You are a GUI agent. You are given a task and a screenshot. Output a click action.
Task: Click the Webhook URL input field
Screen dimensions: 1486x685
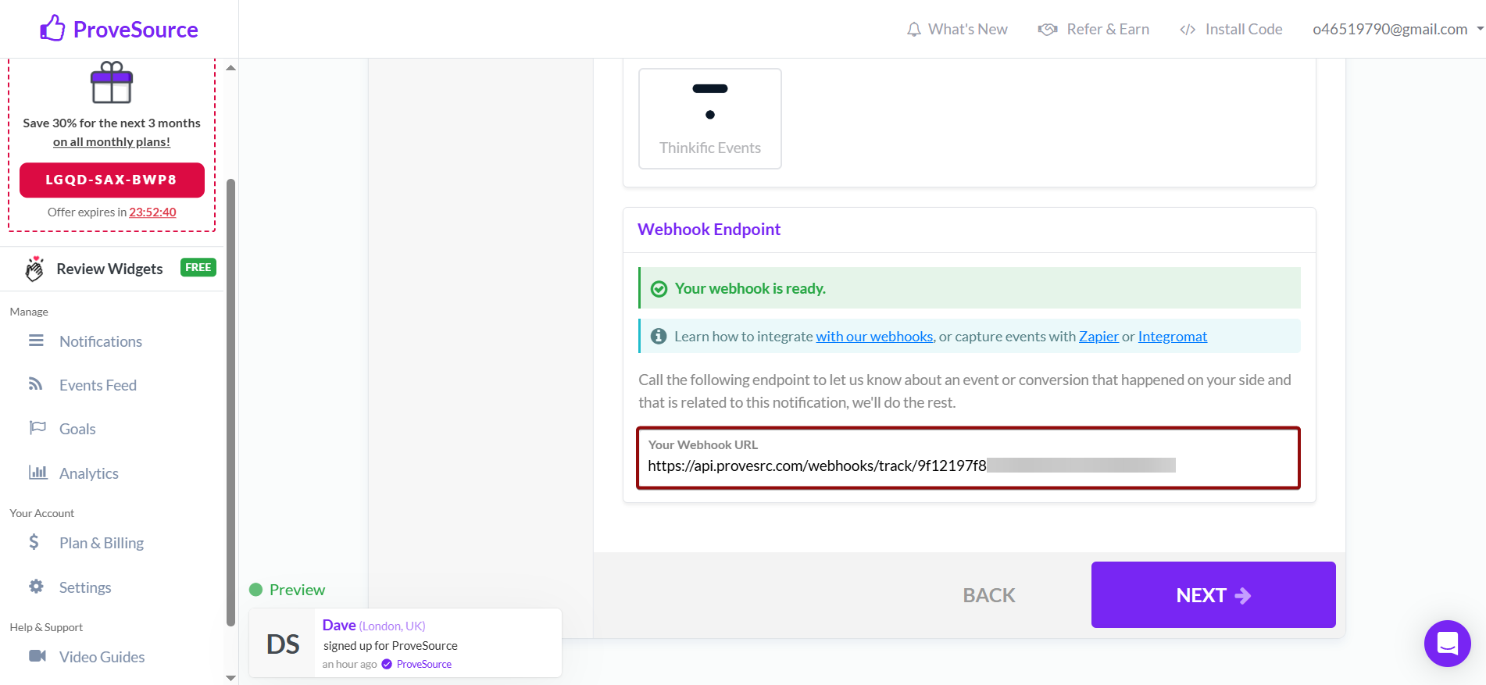pyautogui.click(x=968, y=458)
